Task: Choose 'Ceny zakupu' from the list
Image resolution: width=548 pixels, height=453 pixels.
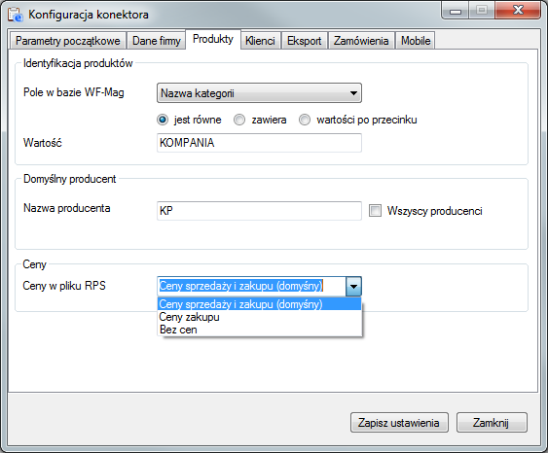Action: point(259,317)
